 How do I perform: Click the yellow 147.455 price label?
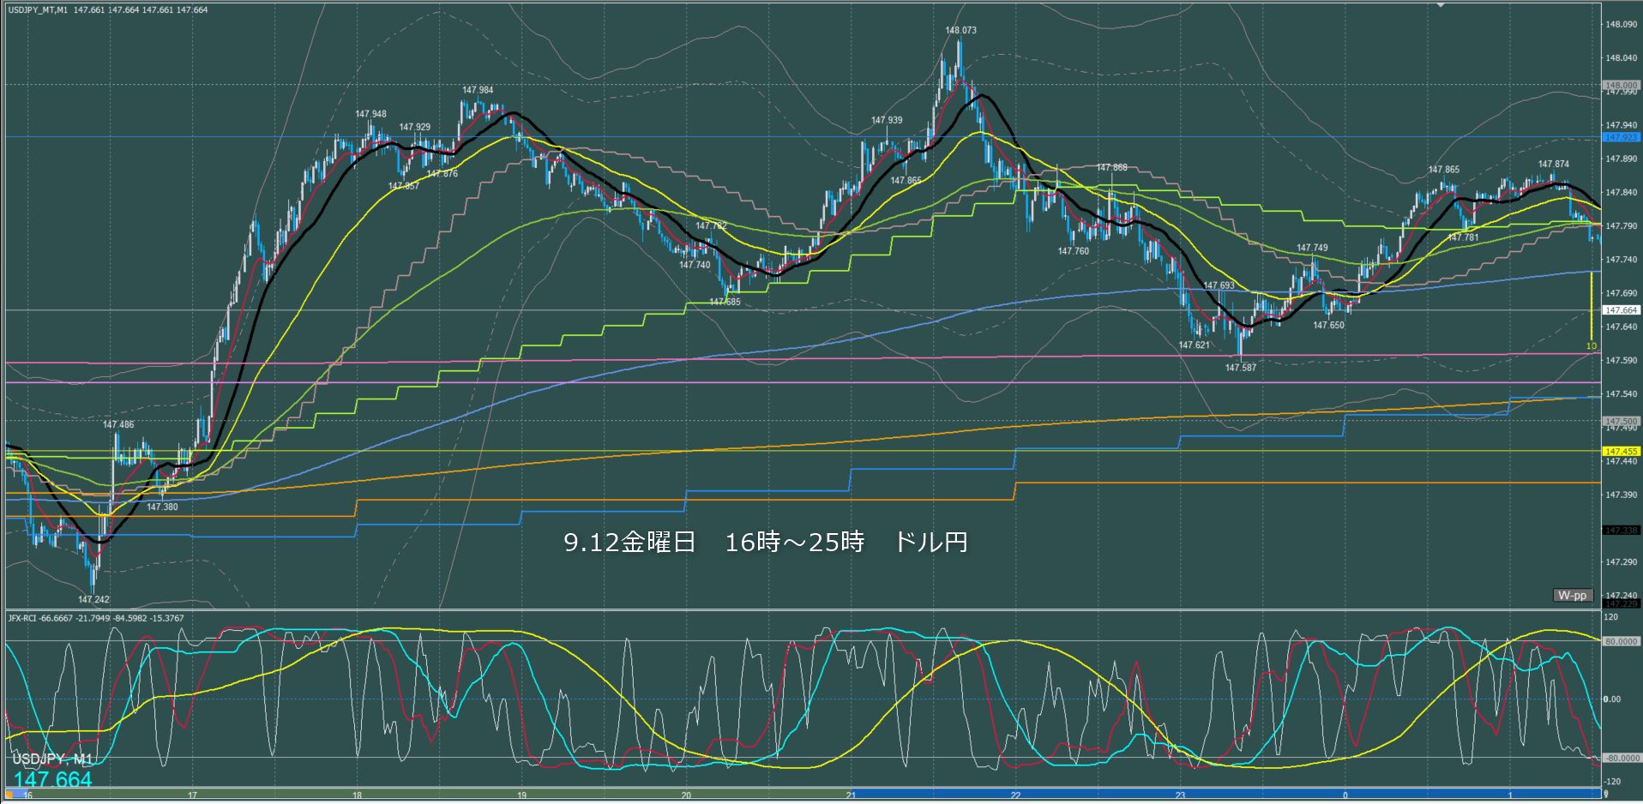(x=1620, y=451)
